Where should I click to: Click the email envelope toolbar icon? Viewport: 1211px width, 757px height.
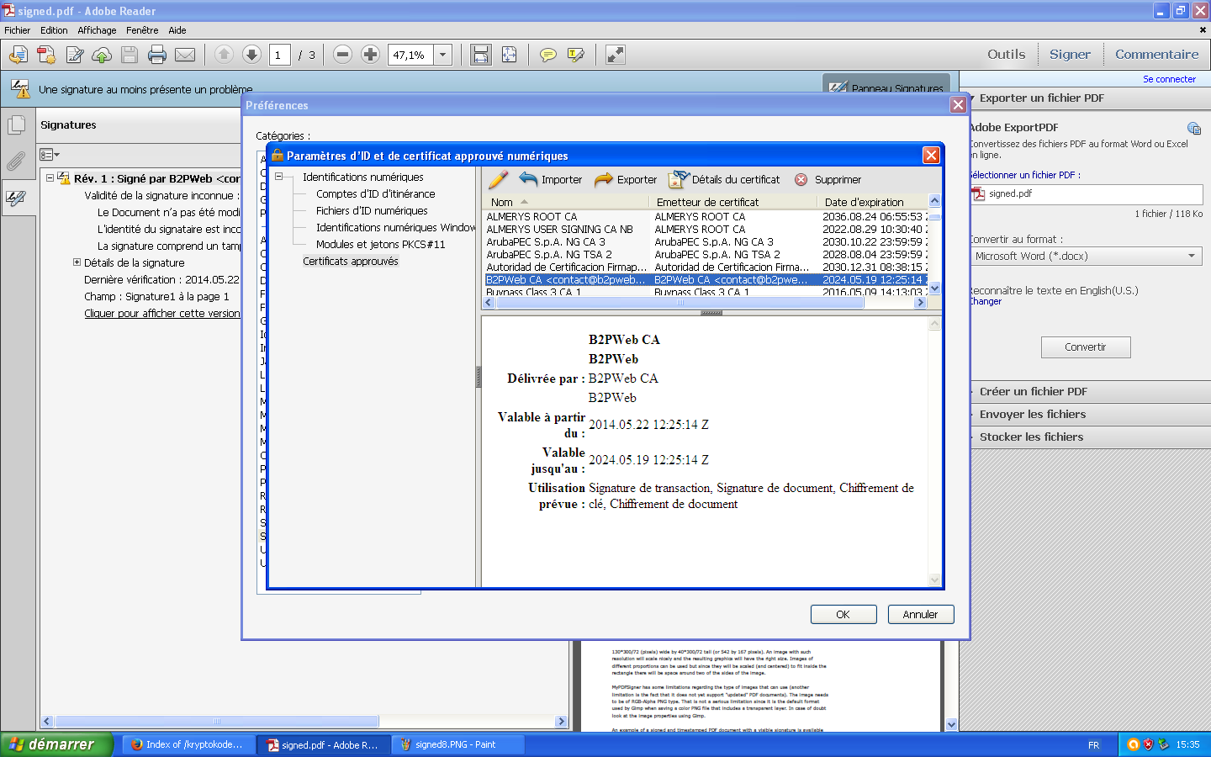point(185,55)
